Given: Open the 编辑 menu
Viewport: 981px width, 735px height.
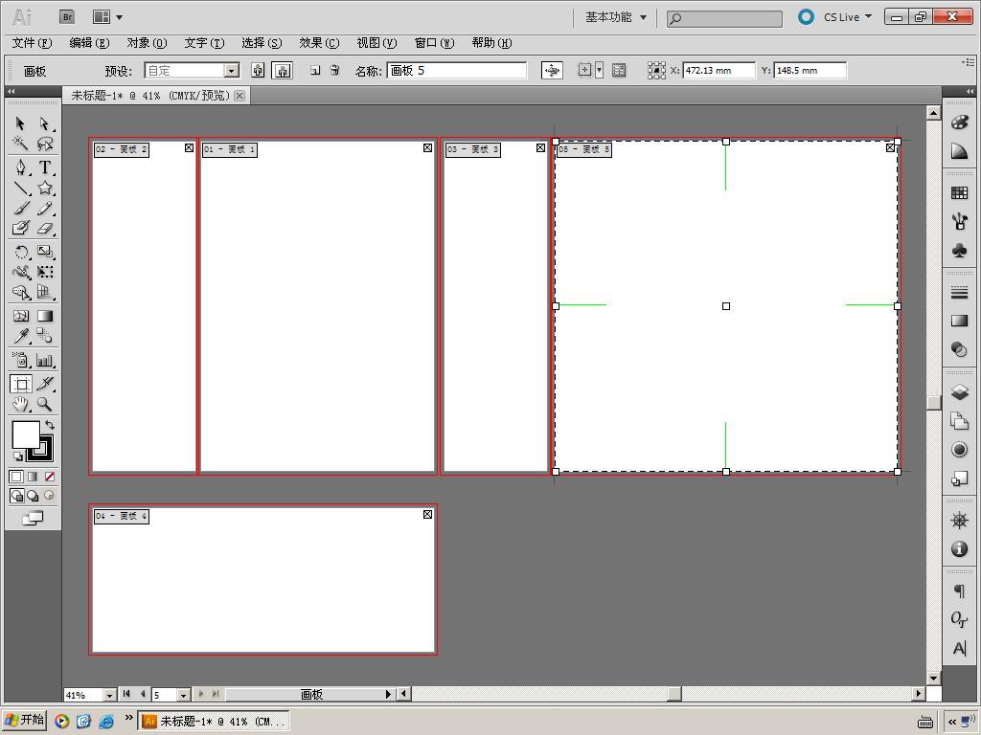Looking at the screenshot, I should click(x=89, y=43).
